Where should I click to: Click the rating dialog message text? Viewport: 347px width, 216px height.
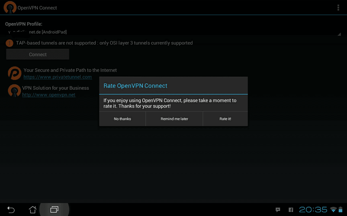pos(170,103)
